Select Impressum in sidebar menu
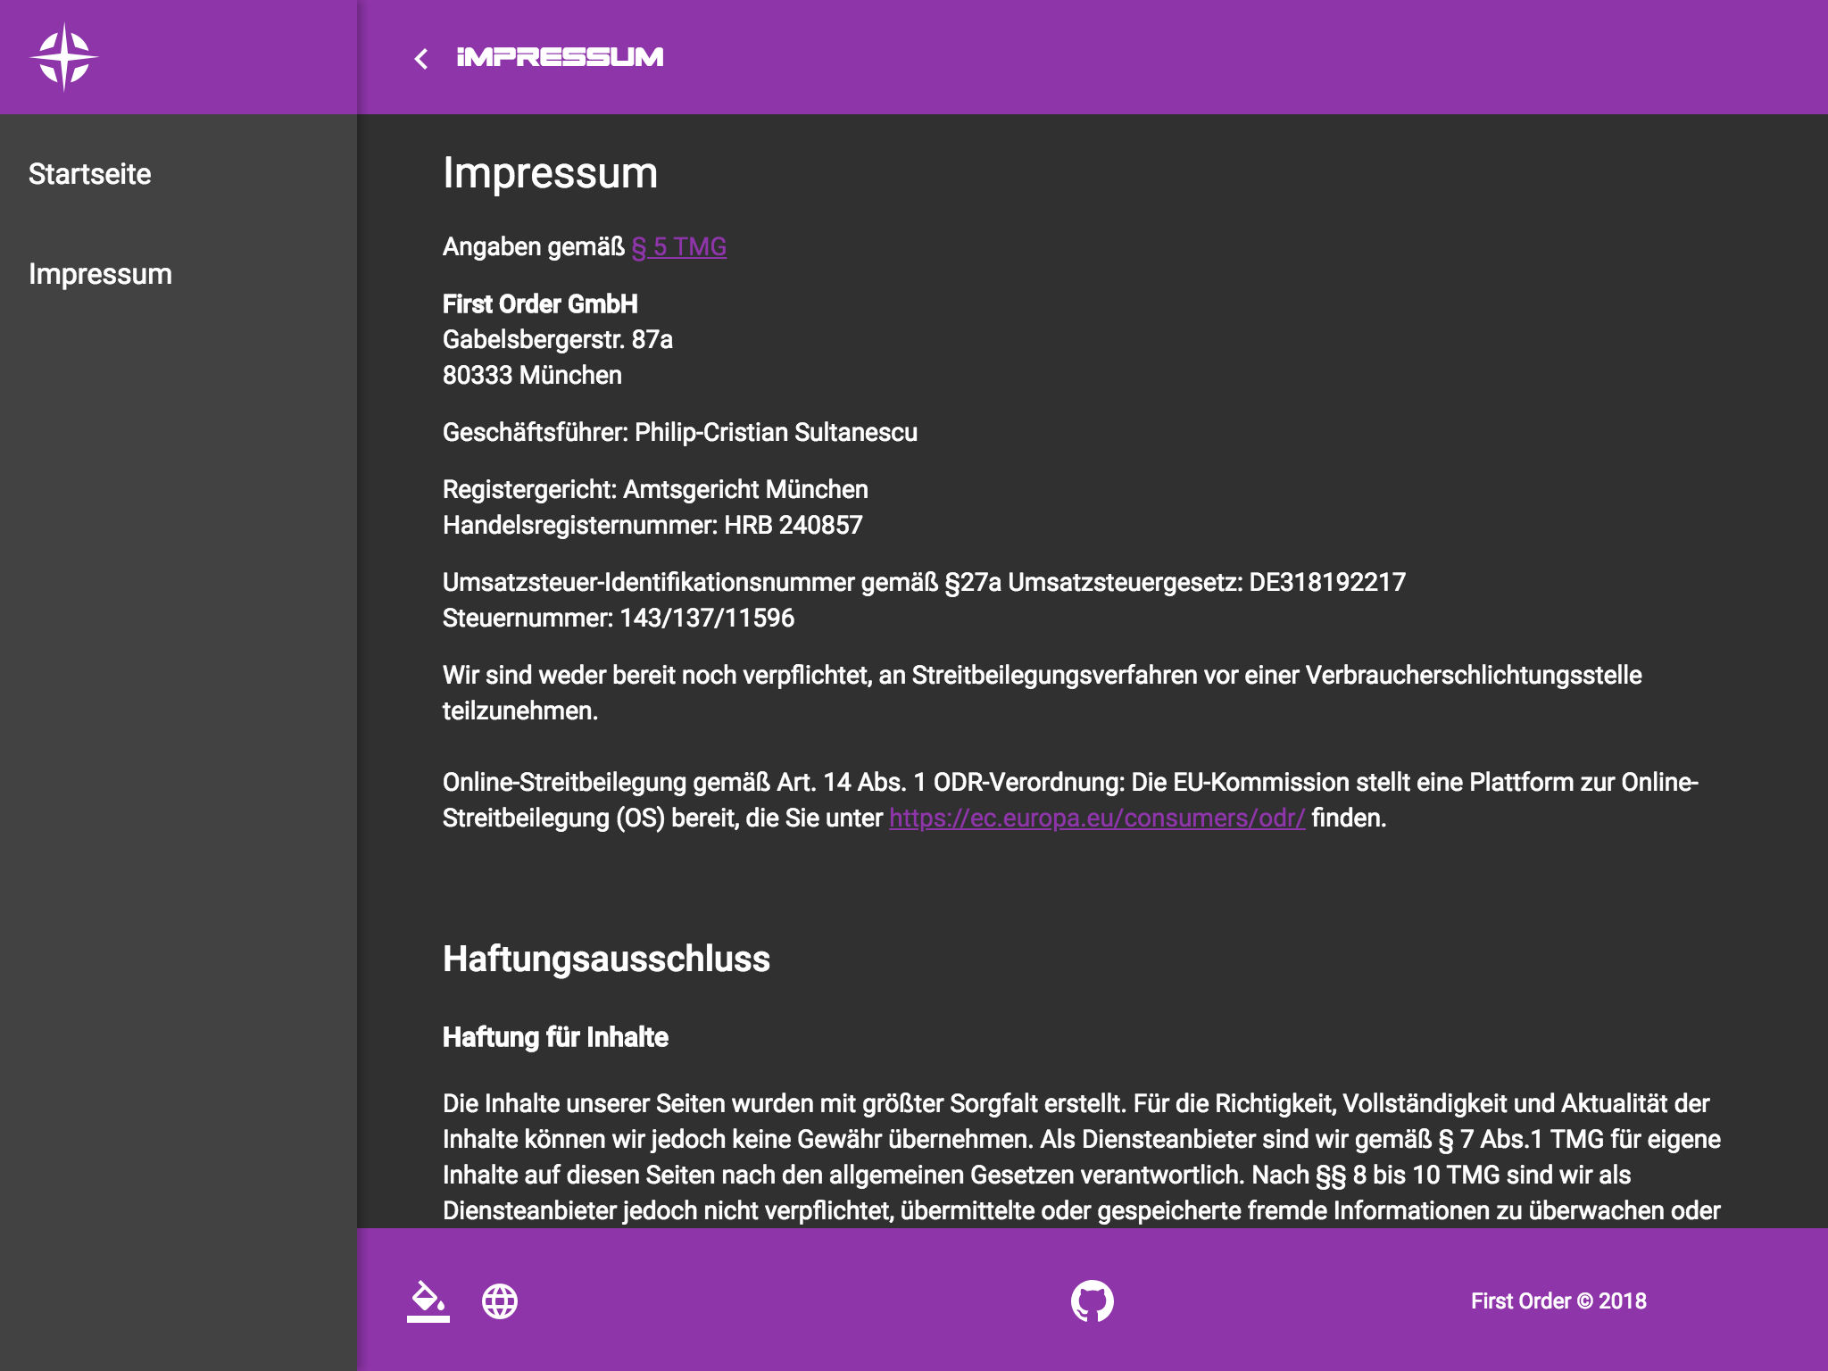The image size is (1828, 1371). pyautogui.click(x=100, y=273)
